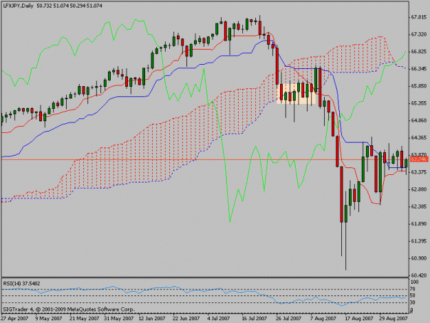430x323 pixels.
Task: Click the 17 Aug 2007 date label
Action: [358, 319]
